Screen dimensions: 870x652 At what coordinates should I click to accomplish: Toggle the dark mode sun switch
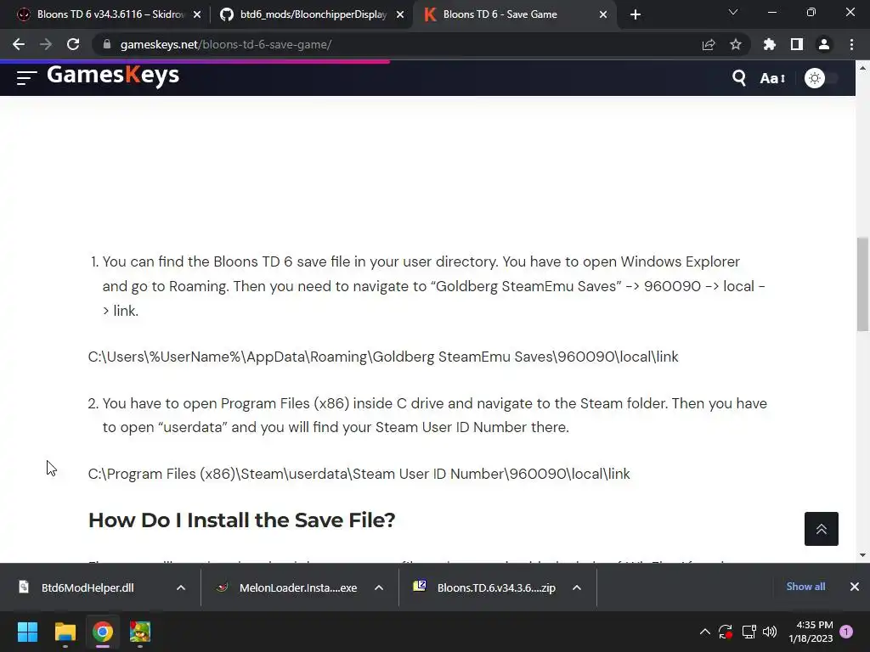[x=822, y=78]
